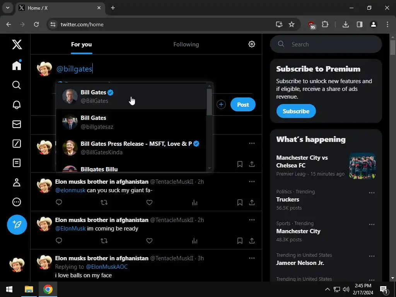
Task: Add another post with plus circle icon
Action: 221,104
